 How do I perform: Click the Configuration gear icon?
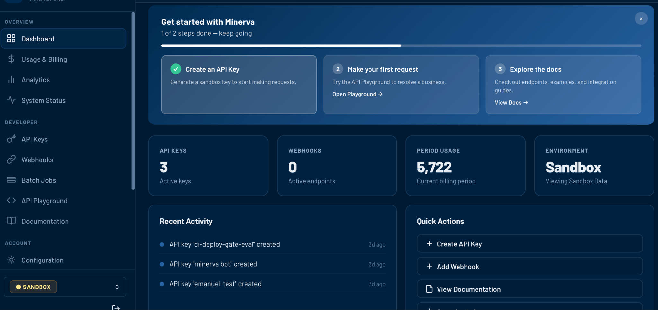(11, 260)
